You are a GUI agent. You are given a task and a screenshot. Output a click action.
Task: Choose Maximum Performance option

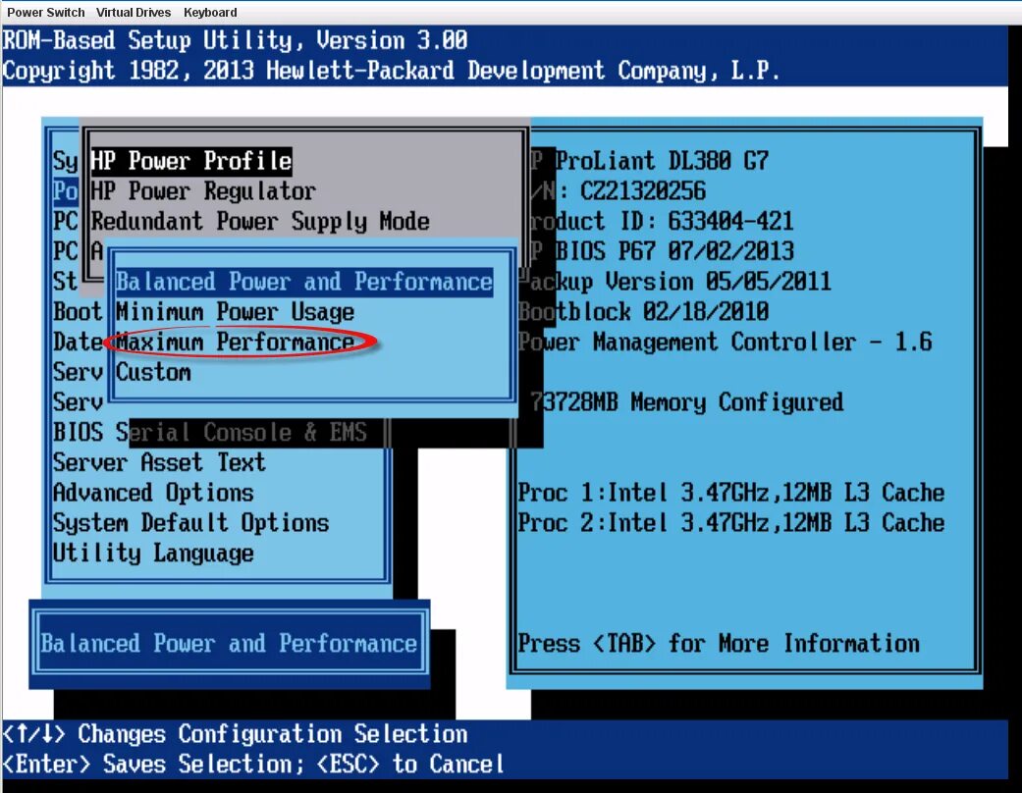pyautogui.click(x=235, y=343)
